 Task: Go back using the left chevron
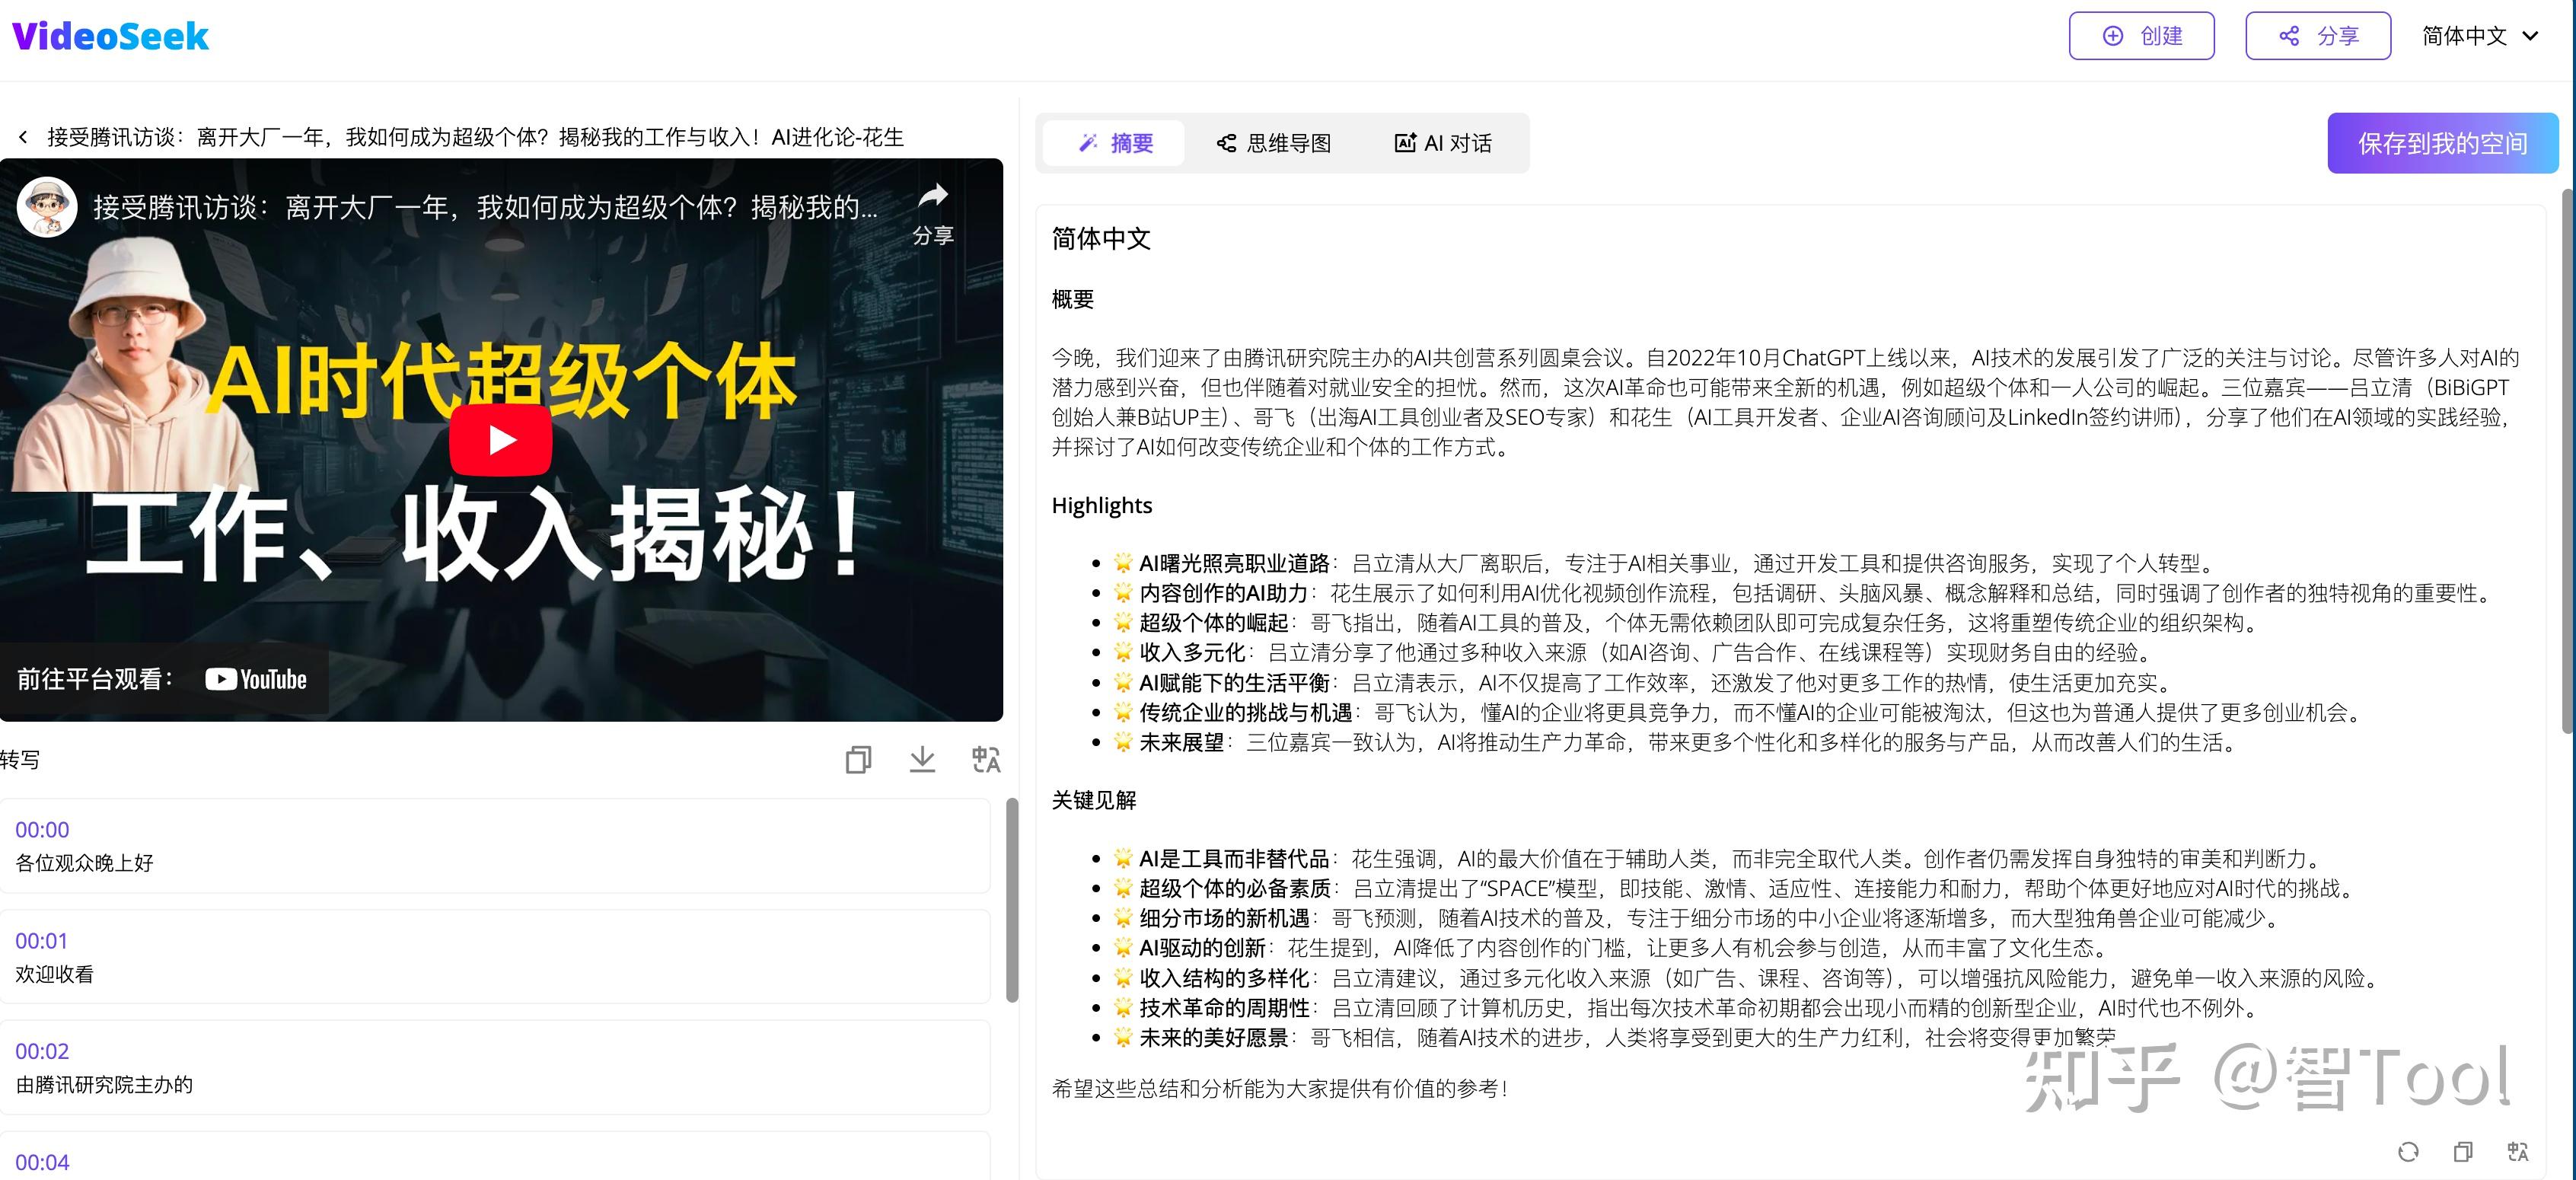[23, 137]
